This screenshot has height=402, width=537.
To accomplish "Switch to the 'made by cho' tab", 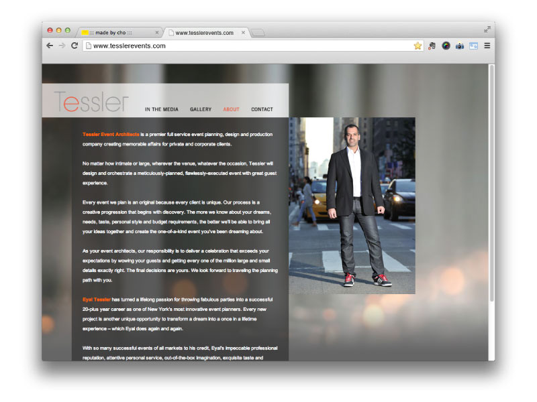I will (120, 33).
